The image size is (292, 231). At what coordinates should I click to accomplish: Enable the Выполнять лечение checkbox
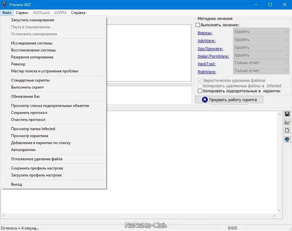[x=198, y=25]
